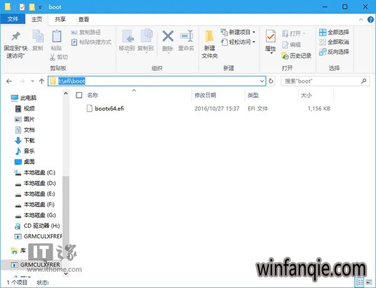The image size is (376, 288).
Task: Select the Home (主页) tab
Action: [x=37, y=19]
